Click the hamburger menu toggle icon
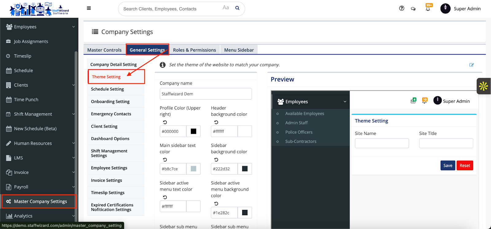Viewport: 491px width, 229px height. pyautogui.click(x=89, y=8)
